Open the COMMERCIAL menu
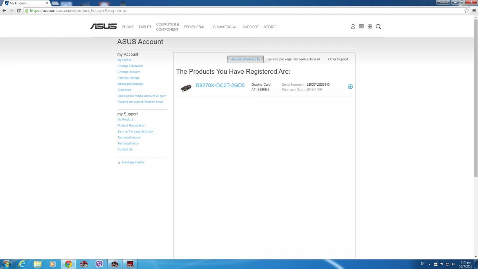 click(x=225, y=27)
